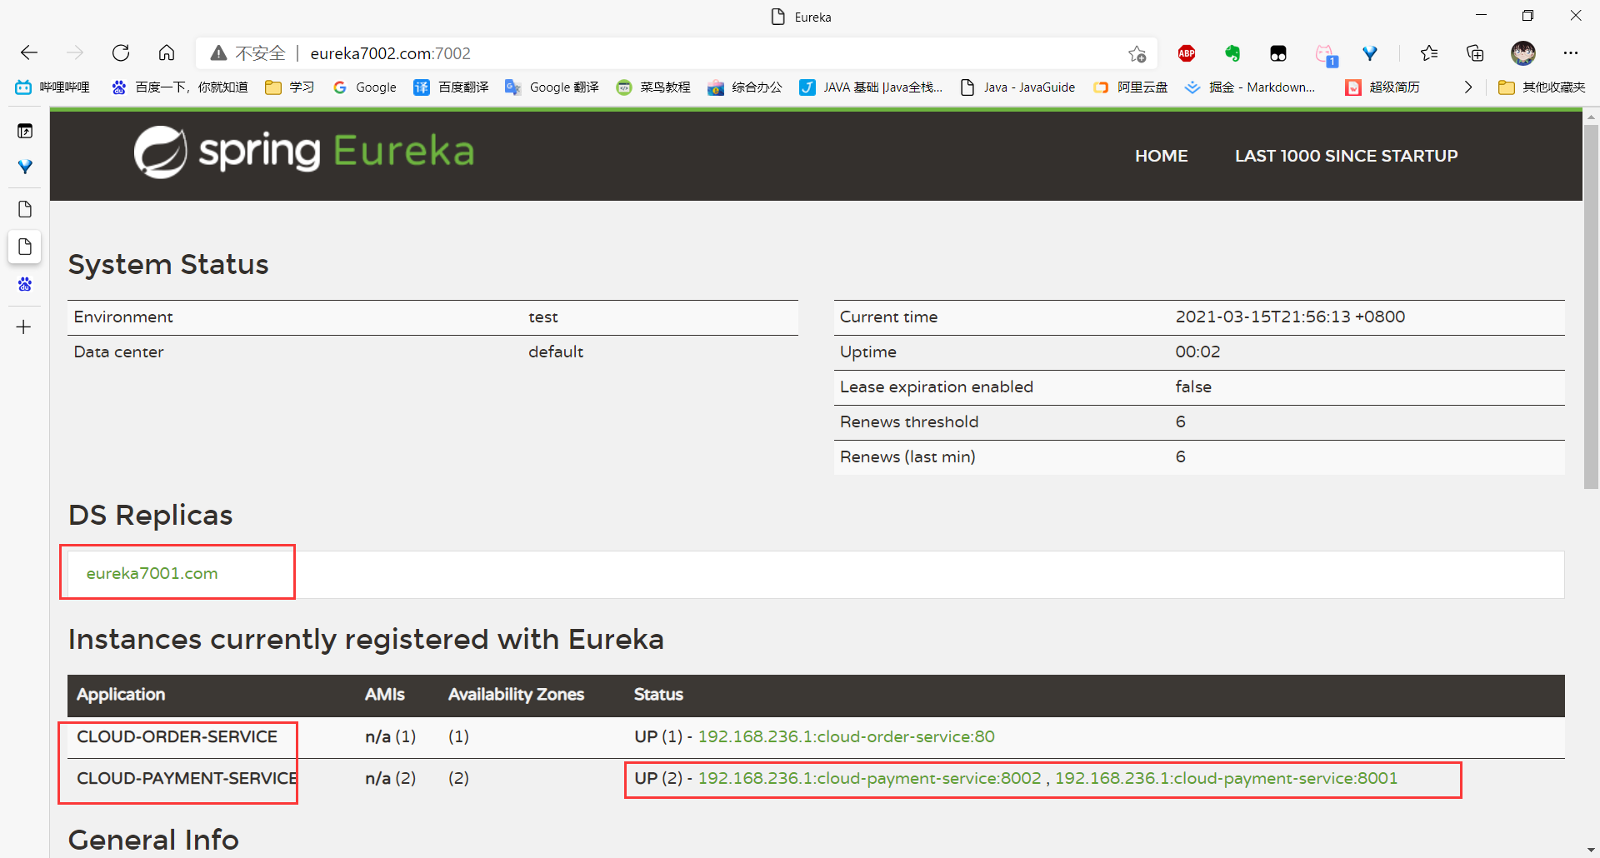Click the page vertical scrollbar thumb
Viewport: 1600px width, 858px height.
[1591, 307]
